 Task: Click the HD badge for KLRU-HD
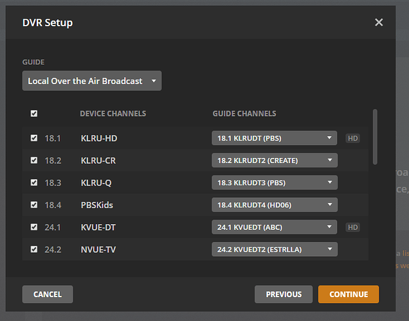[x=352, y=138]
